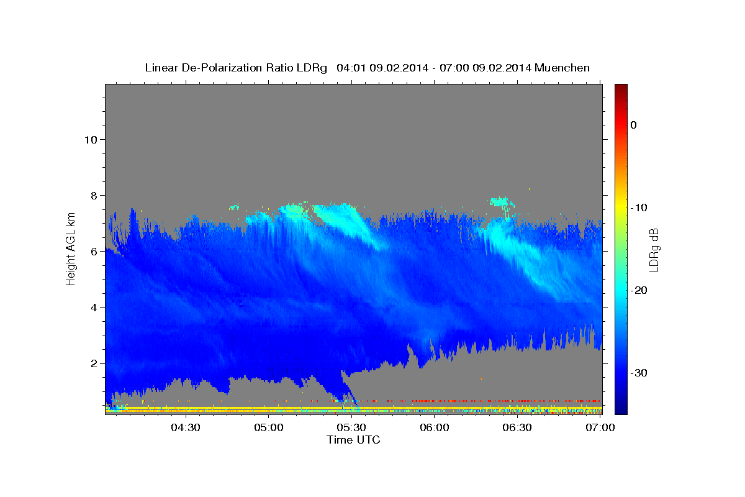Click the 'Muenchen' location label in title
This screenshot has height=497, width=745.
562,68
